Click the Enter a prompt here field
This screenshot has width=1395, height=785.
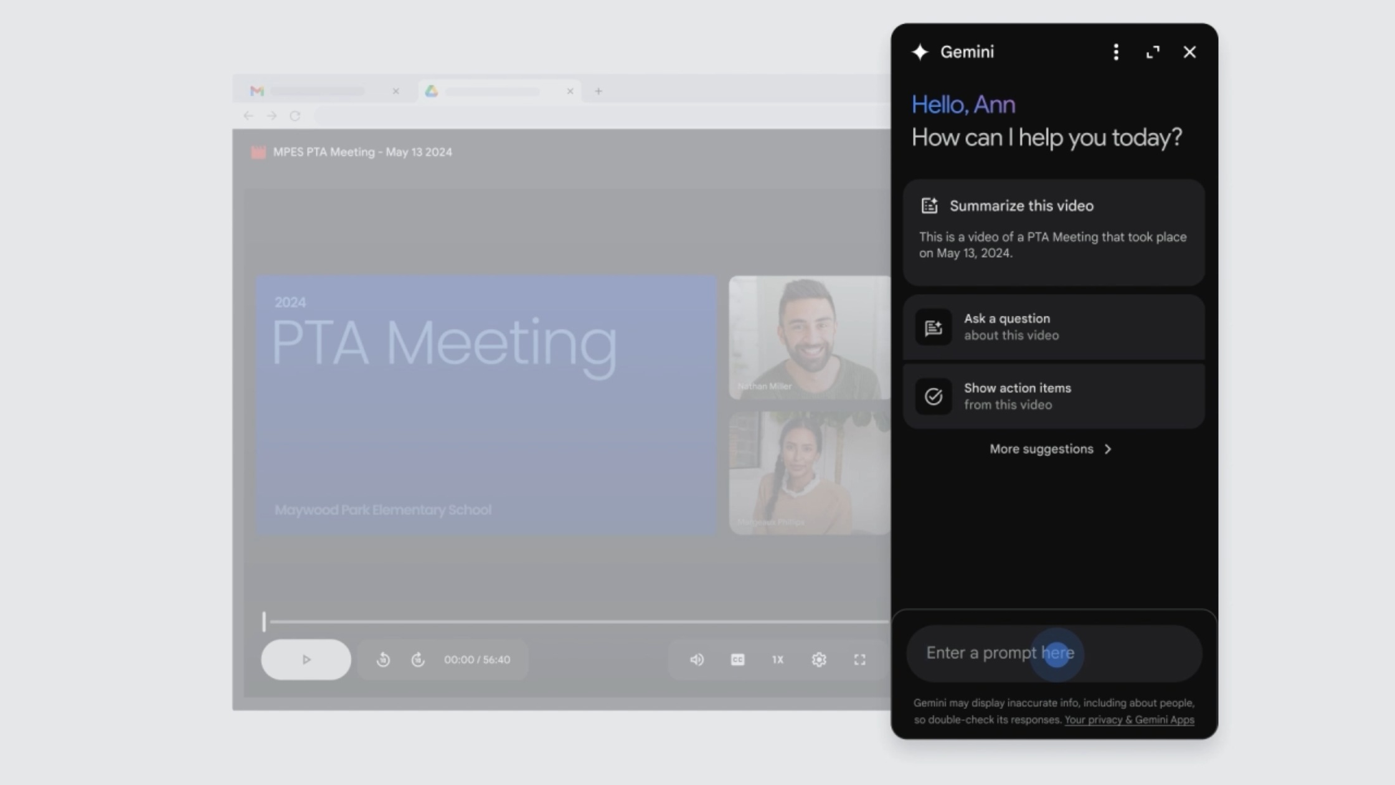1054,654
